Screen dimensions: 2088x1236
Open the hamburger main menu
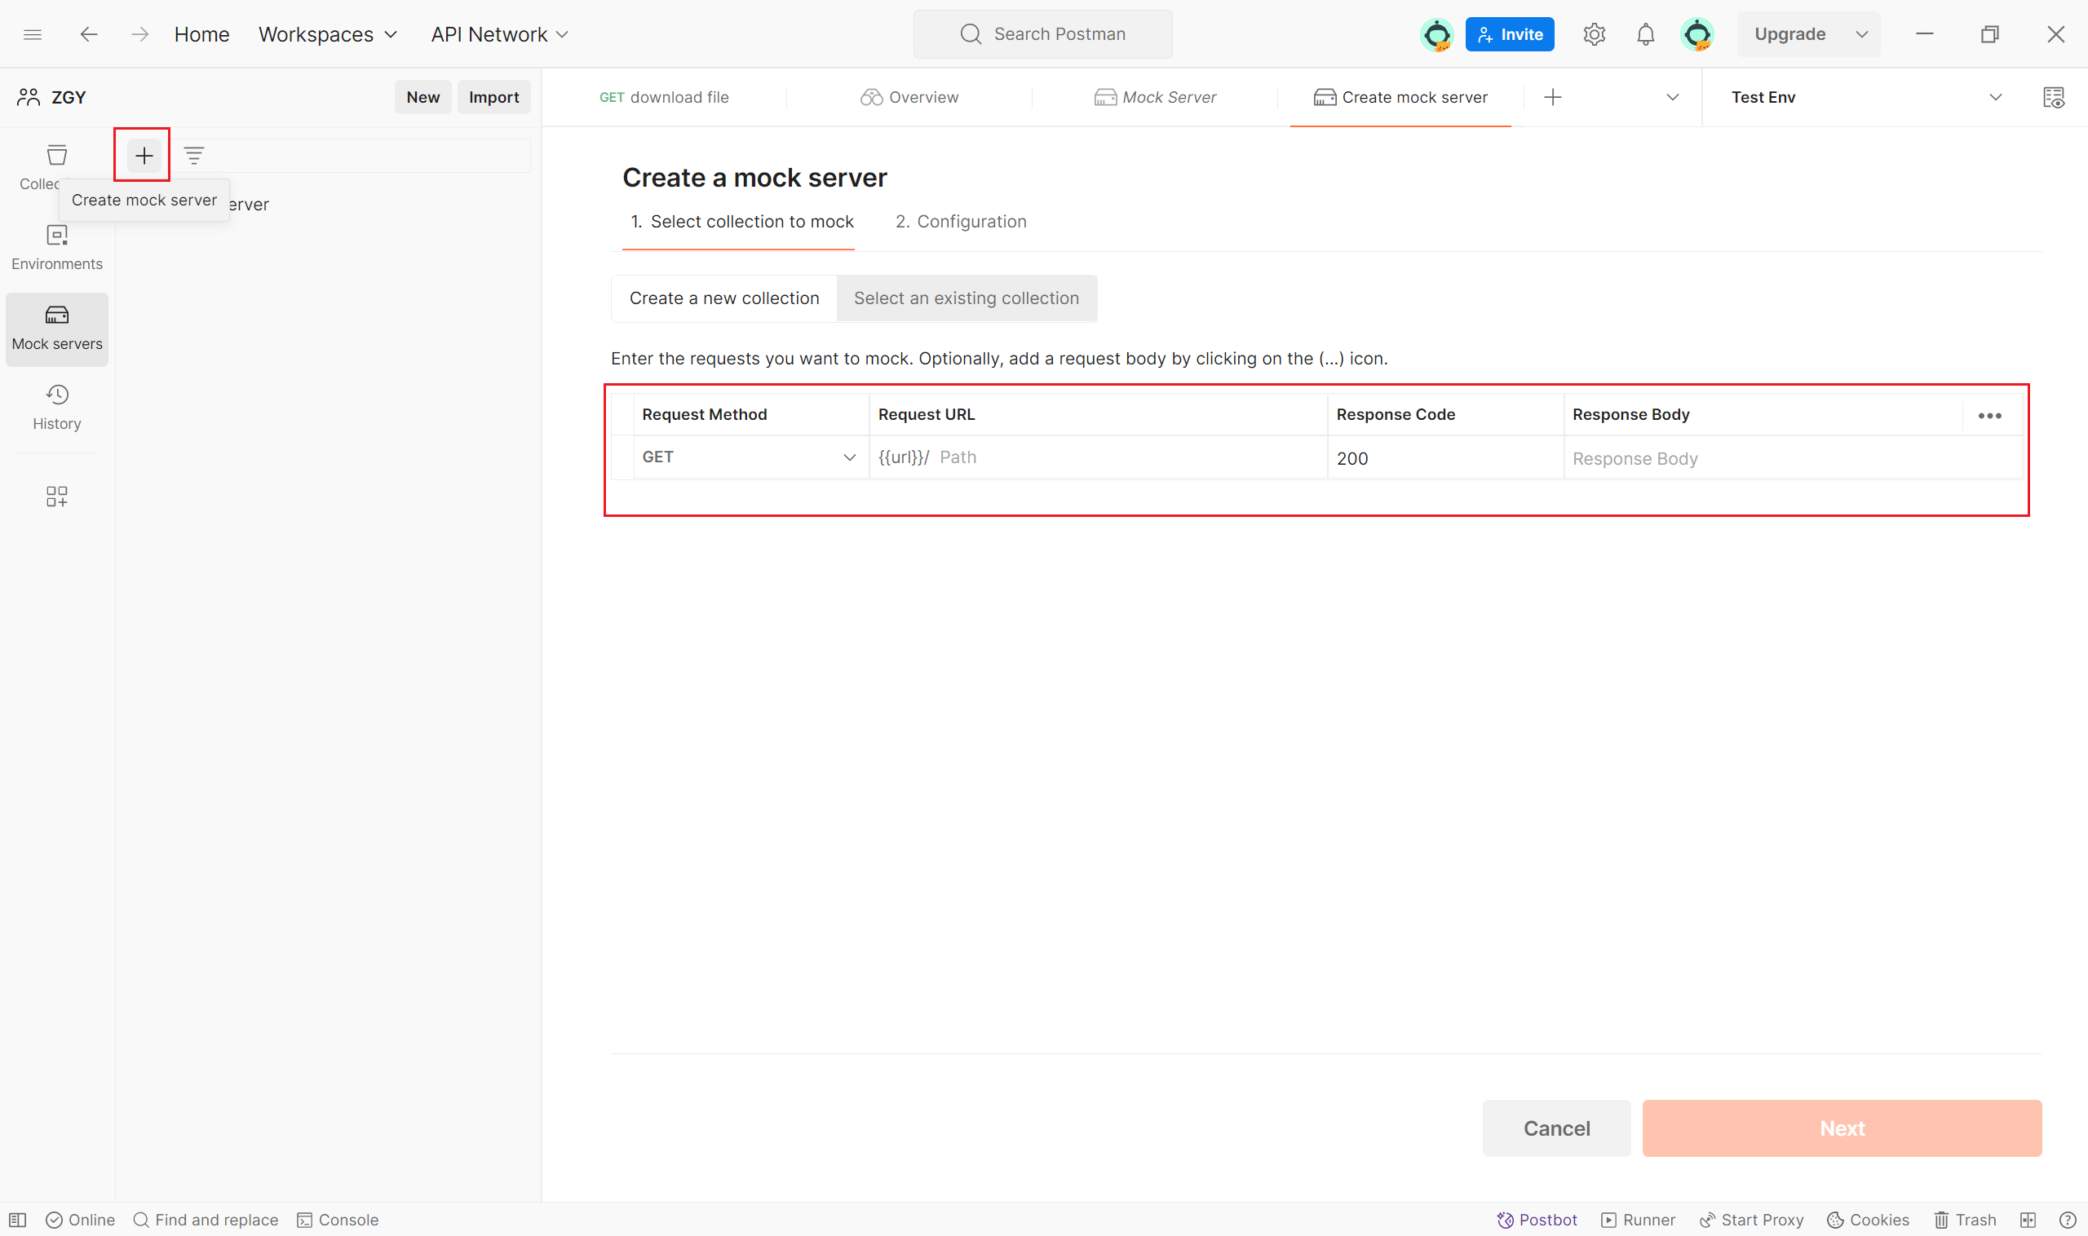33,34
